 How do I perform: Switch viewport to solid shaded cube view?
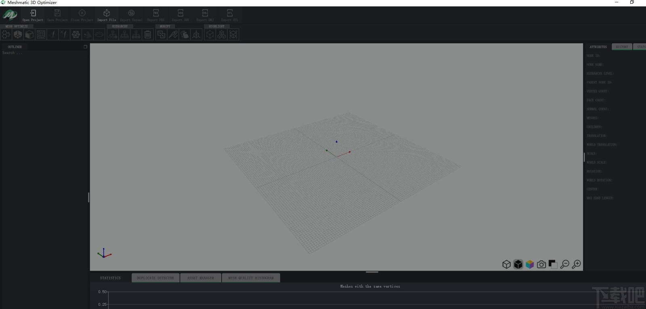click(x=518, y=264)
